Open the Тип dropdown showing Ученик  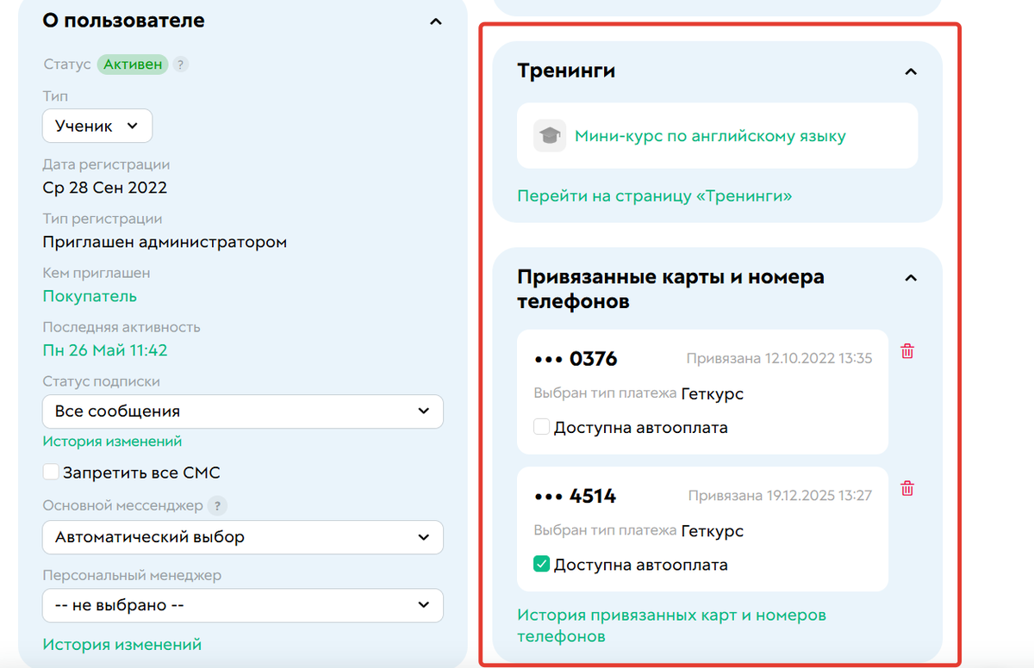[x=97, y=126]
